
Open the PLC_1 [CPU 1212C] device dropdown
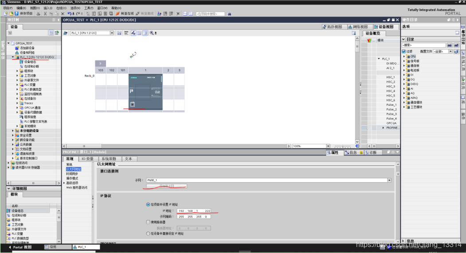(x=112, y=33)
